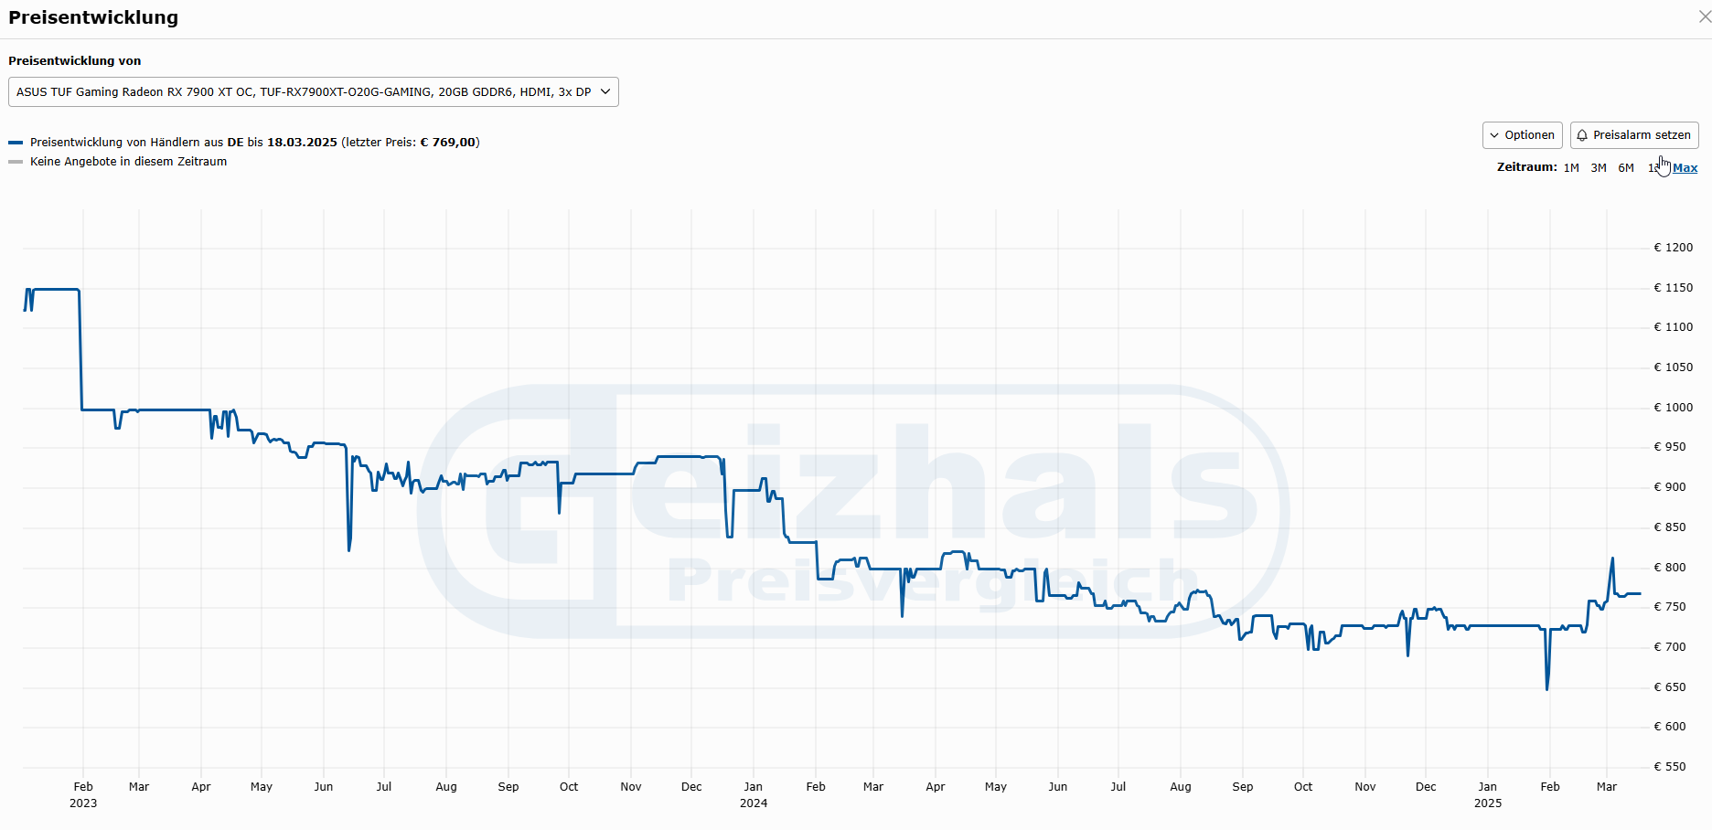
Task: Select the Max time range
Action: (1685, 168)
